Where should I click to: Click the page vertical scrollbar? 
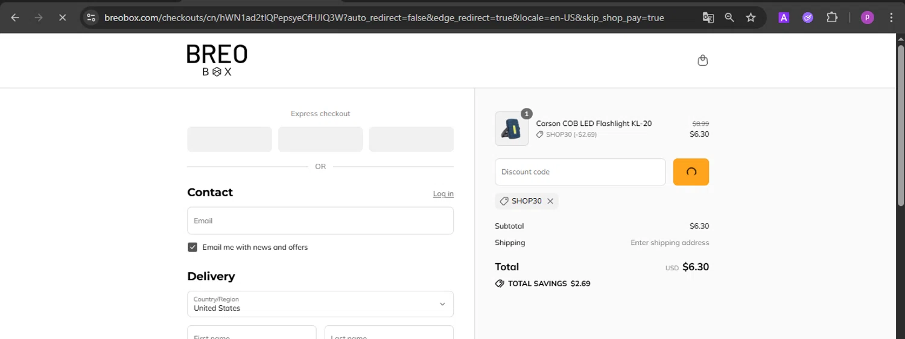click(900, 126)
